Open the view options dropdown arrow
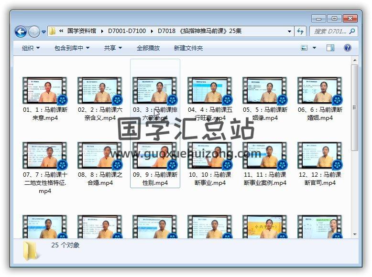Image resolution: width=372 pixels, height=277 pixels. tap(314, 48)
